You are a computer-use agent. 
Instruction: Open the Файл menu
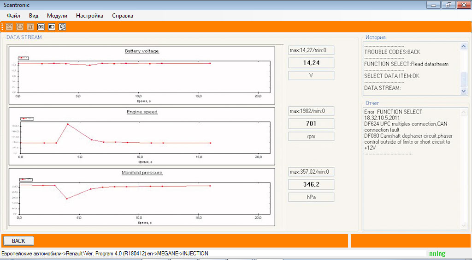(x=14, y=16)
